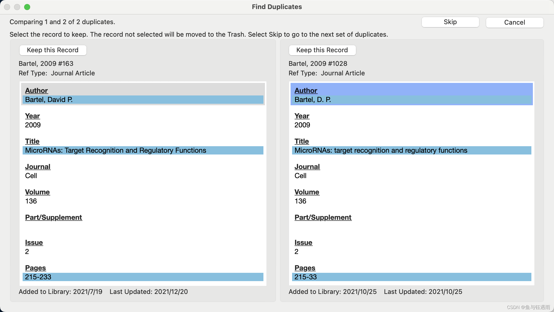The image size is (554, 312).
Task: Click 'Last Updated: 2021/12/20' text
Action: click(149, 292)
